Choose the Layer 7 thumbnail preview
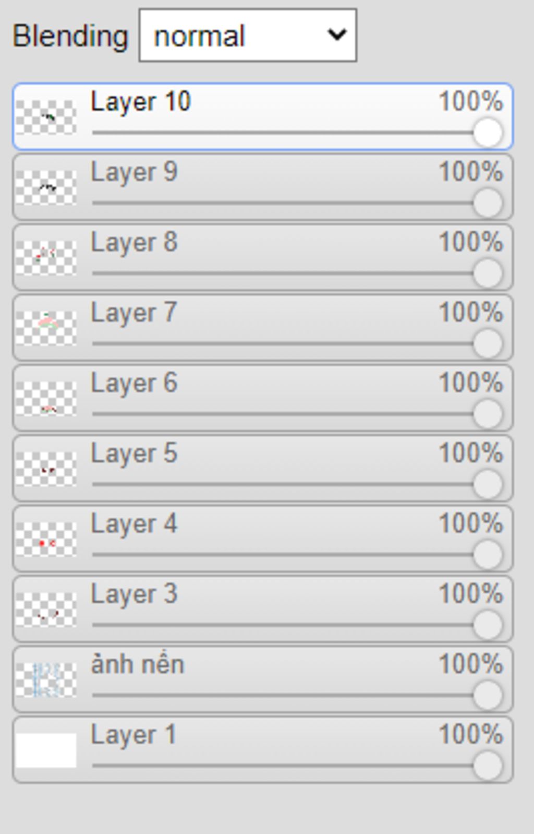Screen dimensions: 534x834 coord(46,328)
